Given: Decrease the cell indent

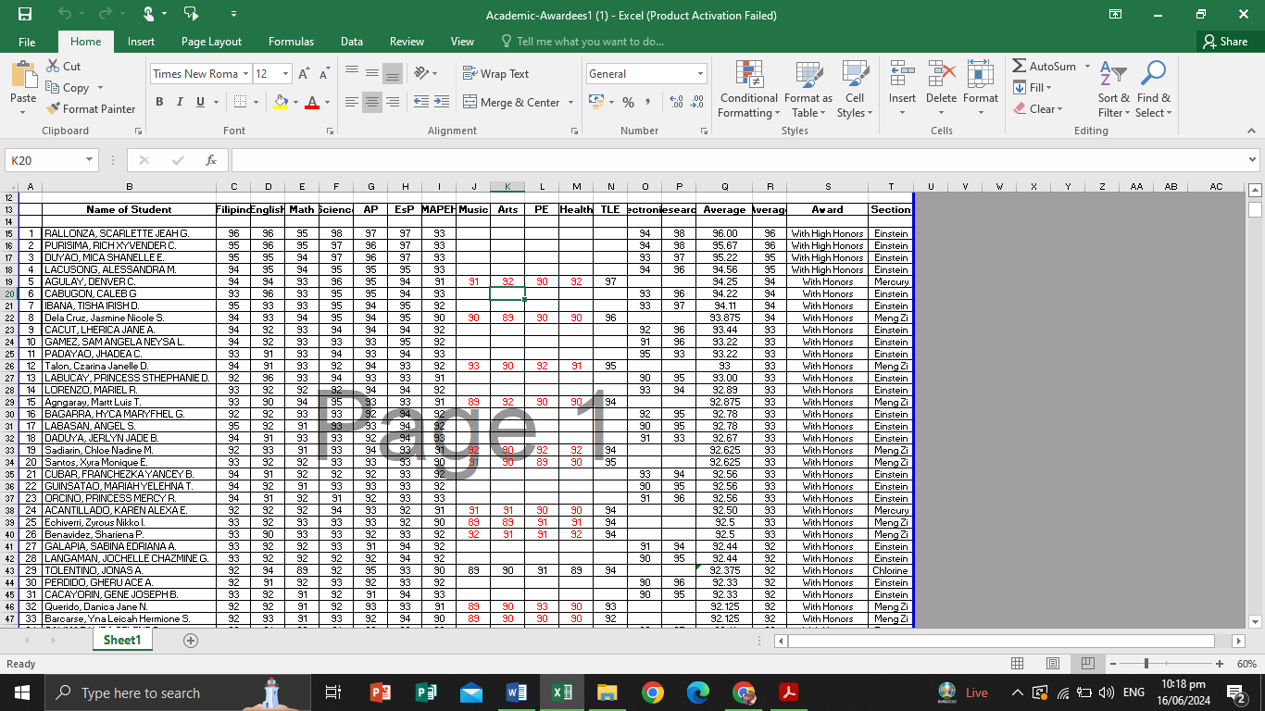Looking at the screenshot, I should [x=420, y=102].
